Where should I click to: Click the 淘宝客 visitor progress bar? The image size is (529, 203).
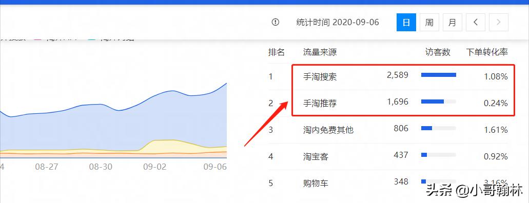pos(439,155)
